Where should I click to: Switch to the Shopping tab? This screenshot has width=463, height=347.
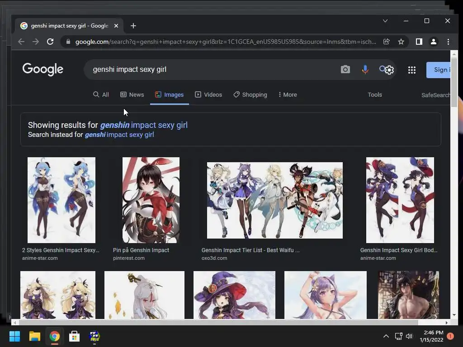pyautogui.click(x=250, y=95)
